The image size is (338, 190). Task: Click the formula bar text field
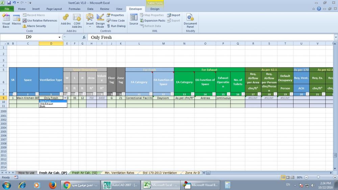(x=211, y=37)
